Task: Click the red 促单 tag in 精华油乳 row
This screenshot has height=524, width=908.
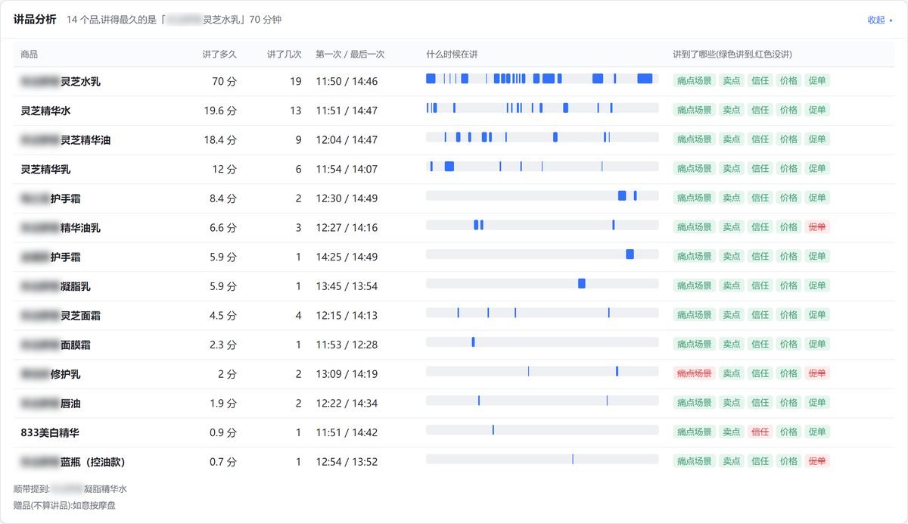Action: click(817, 227)
